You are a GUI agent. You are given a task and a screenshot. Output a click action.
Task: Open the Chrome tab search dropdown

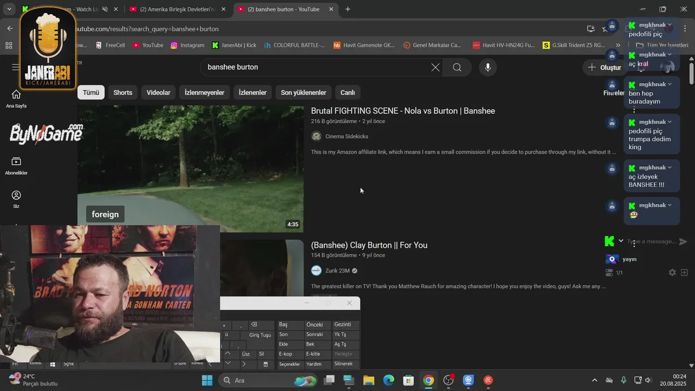[x=9, y=9]
